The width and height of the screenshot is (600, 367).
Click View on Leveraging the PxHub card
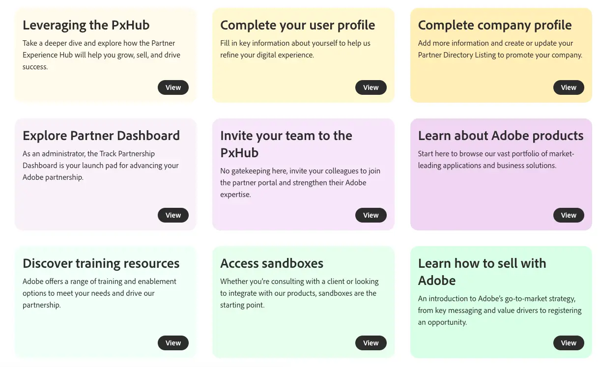pyautogui.click(x=173, y=87)
